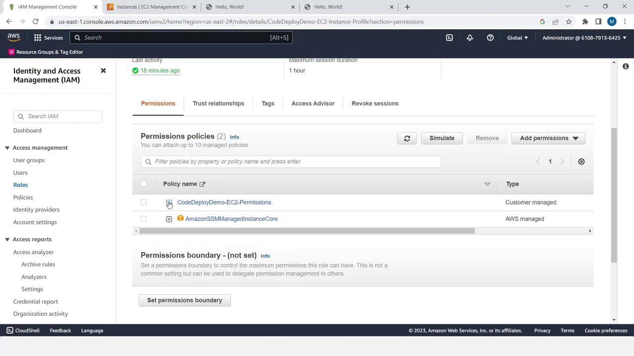
Task: Expand the AmazonSSMManagedInstanceCore policy details
Action: click(x=169, y=219)
